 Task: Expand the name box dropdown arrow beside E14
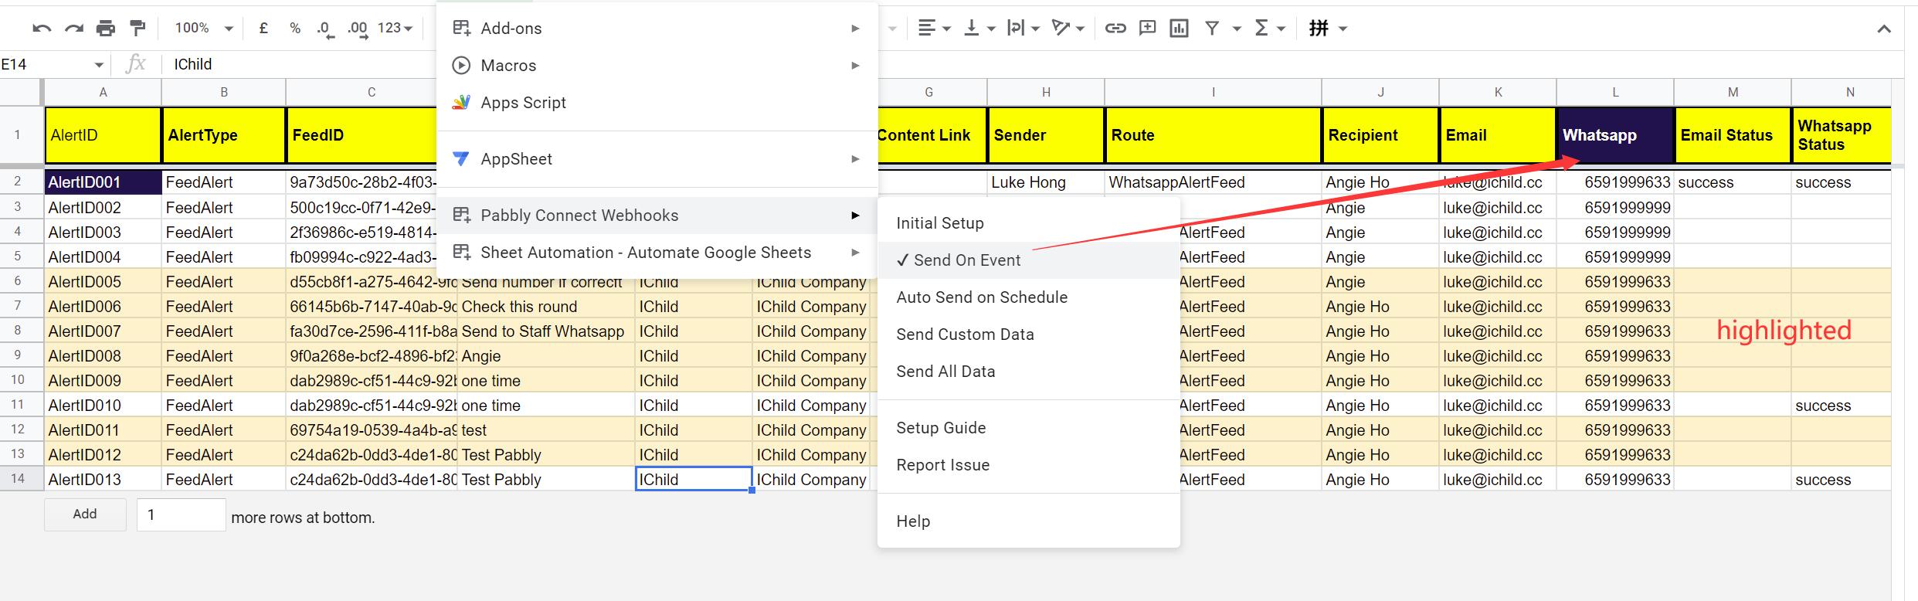[98, 65]
